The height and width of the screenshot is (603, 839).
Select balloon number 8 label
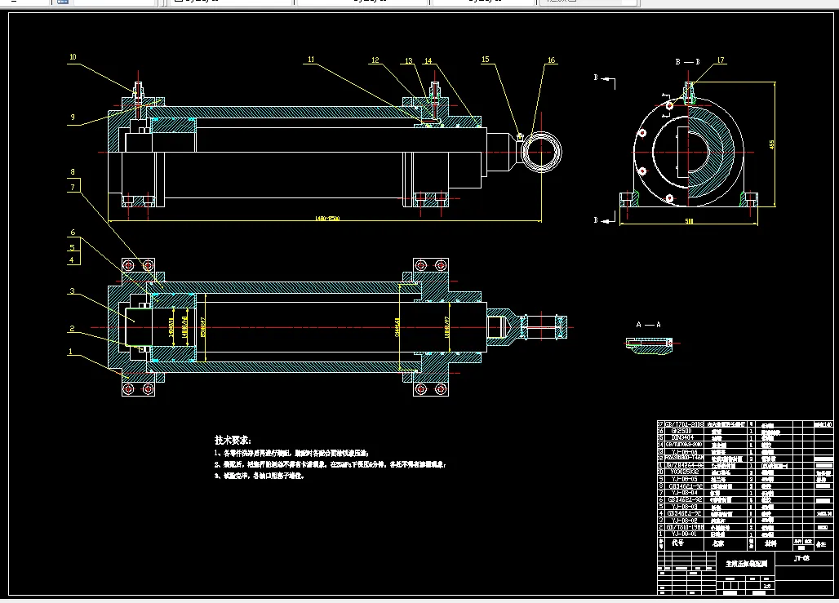[x=73, y=171]
